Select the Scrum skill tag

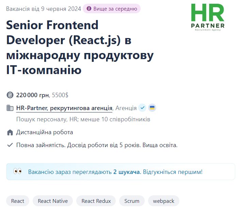[132, 201]
